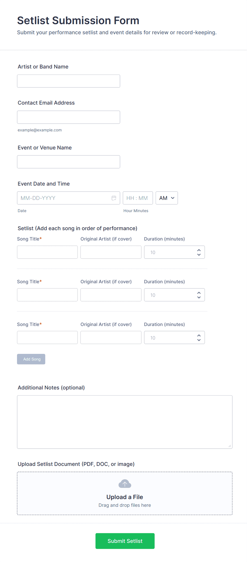Click the Add Song button
This screenshot has width=247, height=562.
[x=31, y=359]
